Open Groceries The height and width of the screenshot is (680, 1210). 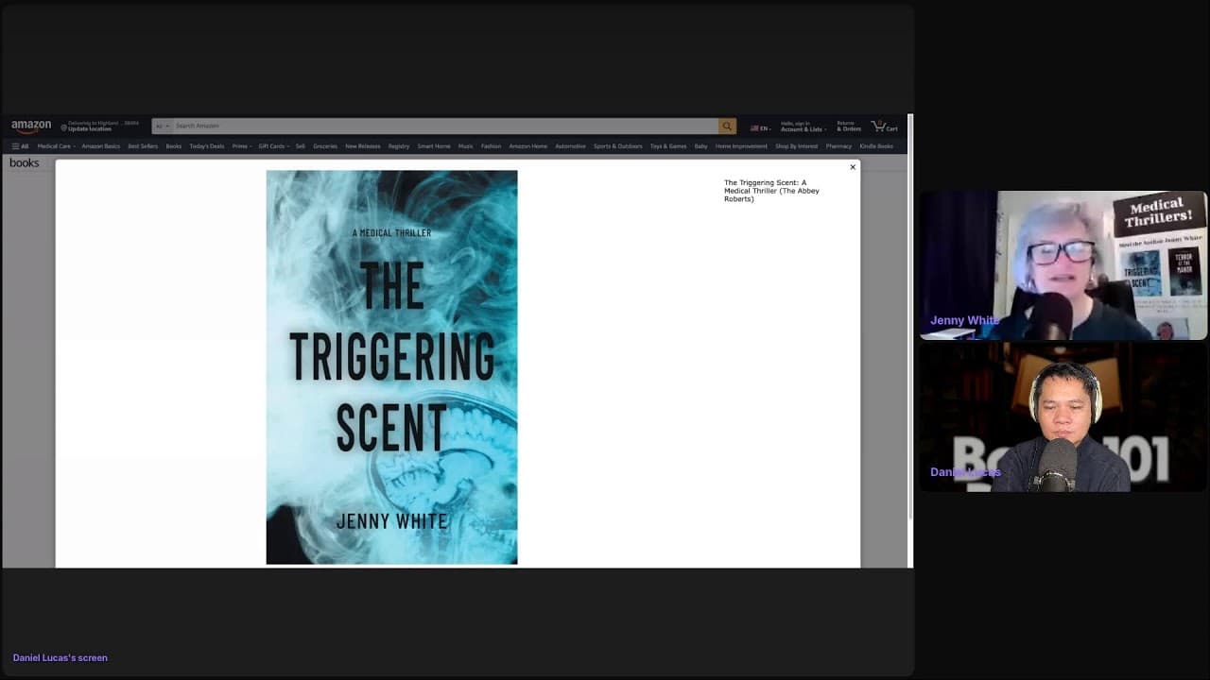(325, 146)
